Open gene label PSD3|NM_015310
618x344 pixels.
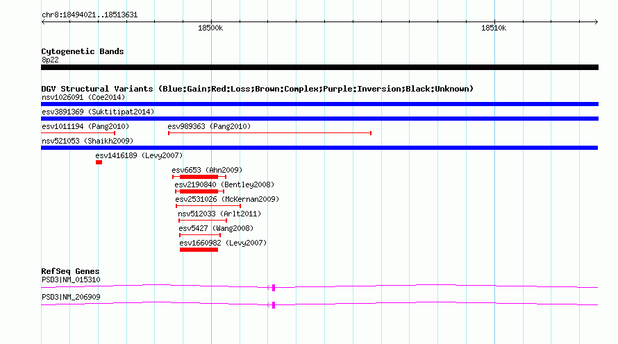click(71, 279)
